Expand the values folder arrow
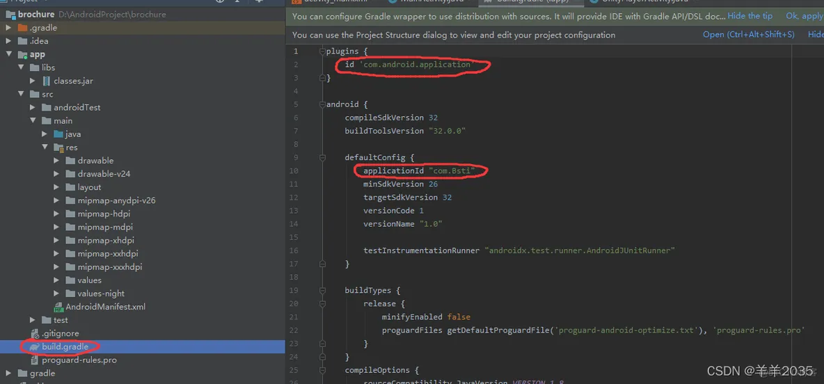This screenshot has height=384, width=824. click(x=57, y=280)
